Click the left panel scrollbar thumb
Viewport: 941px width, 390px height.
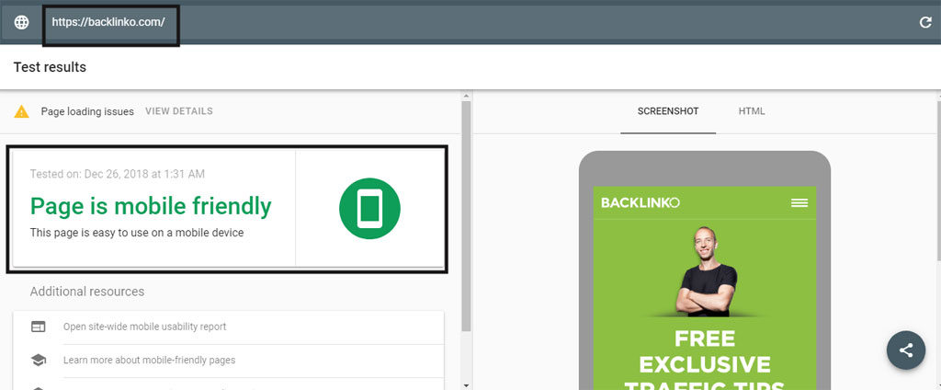click(x=466, y=216)
